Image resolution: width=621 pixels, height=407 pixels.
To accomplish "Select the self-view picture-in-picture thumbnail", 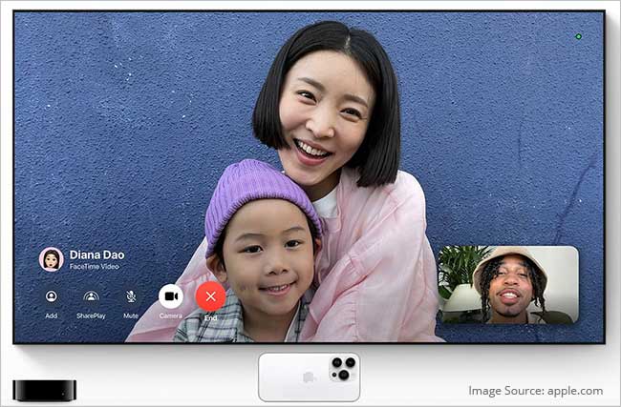I will click(507, 284).
